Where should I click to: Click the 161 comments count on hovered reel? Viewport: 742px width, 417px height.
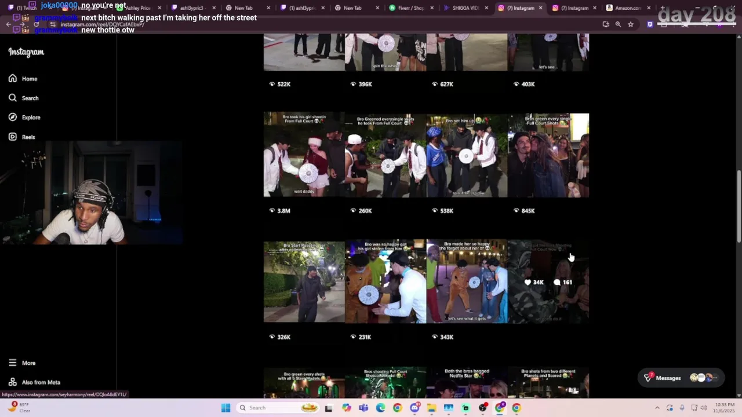pyautogui.click(x=563, y=282)
